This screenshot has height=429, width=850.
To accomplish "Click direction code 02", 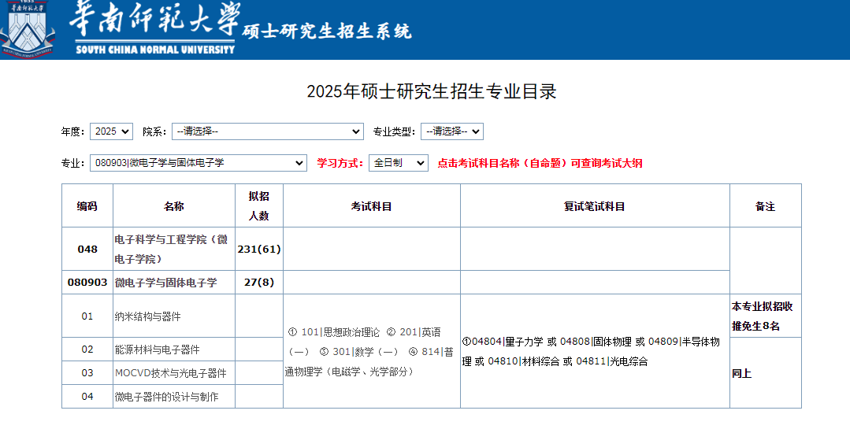I will [x=87, y=349].
